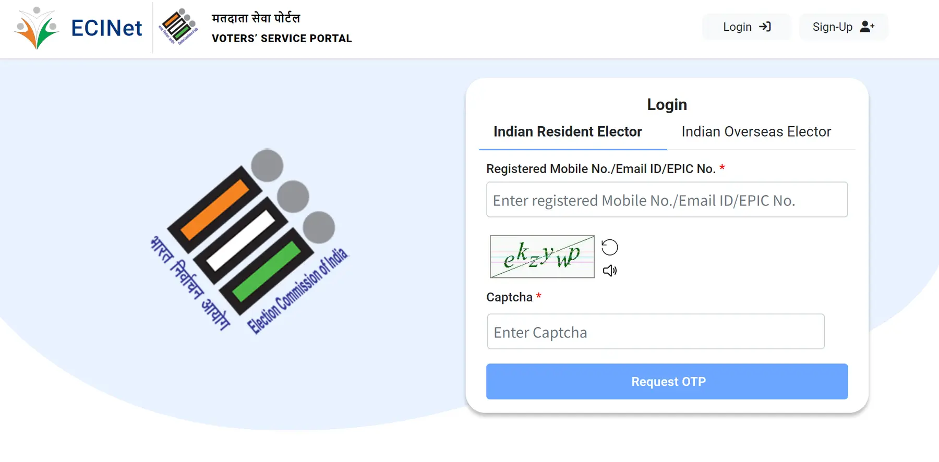Click the captcha image showing ekzyw
This screenshot has height=462, width=939.
[x=541, y=257]
